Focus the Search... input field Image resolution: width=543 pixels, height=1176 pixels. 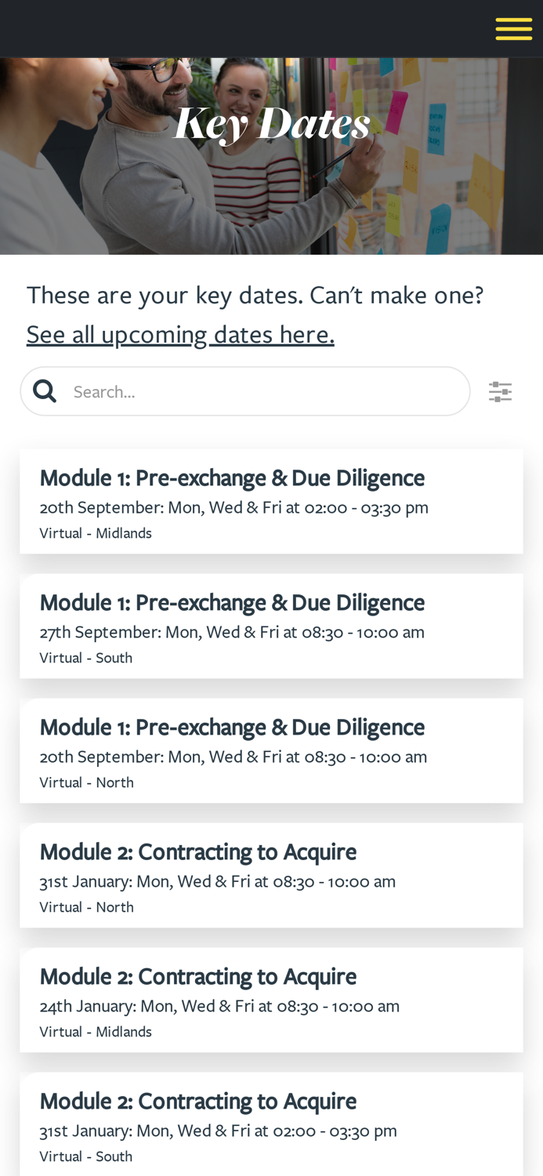(245, 391)
